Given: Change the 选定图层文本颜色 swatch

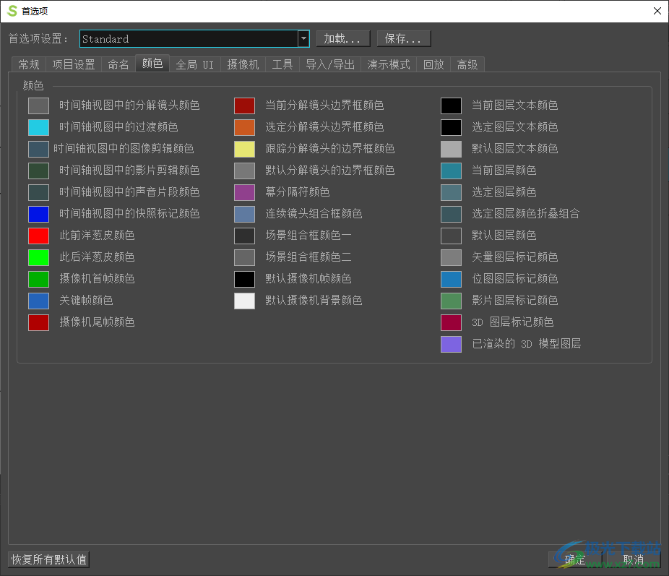Looking at the screenshot, I should point(451,127).
